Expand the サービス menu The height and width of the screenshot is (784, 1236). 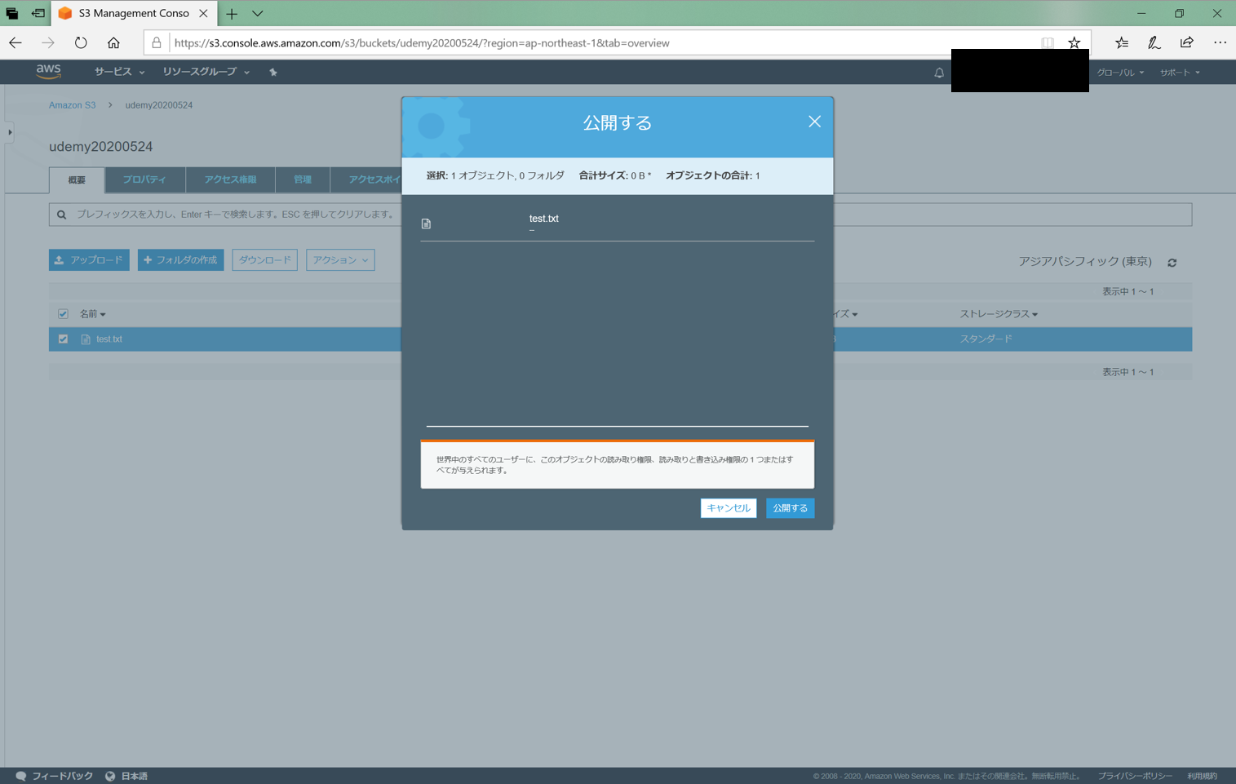pyautogui.click(x=119, y=72)
